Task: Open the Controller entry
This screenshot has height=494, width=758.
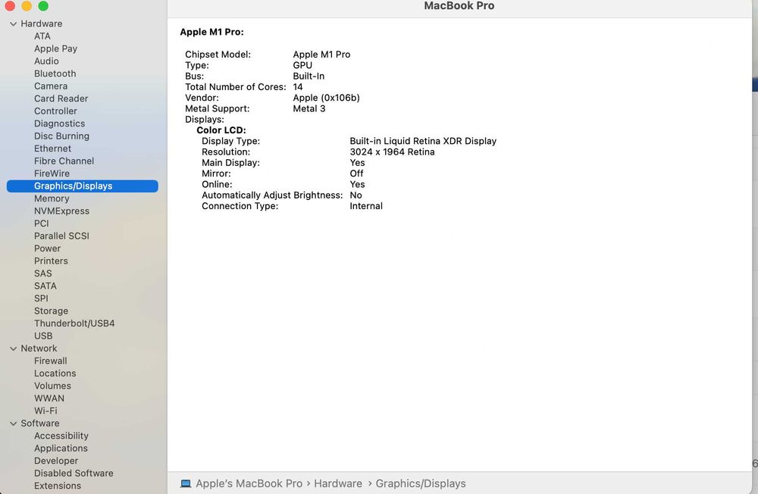Action: coord(55,111)
